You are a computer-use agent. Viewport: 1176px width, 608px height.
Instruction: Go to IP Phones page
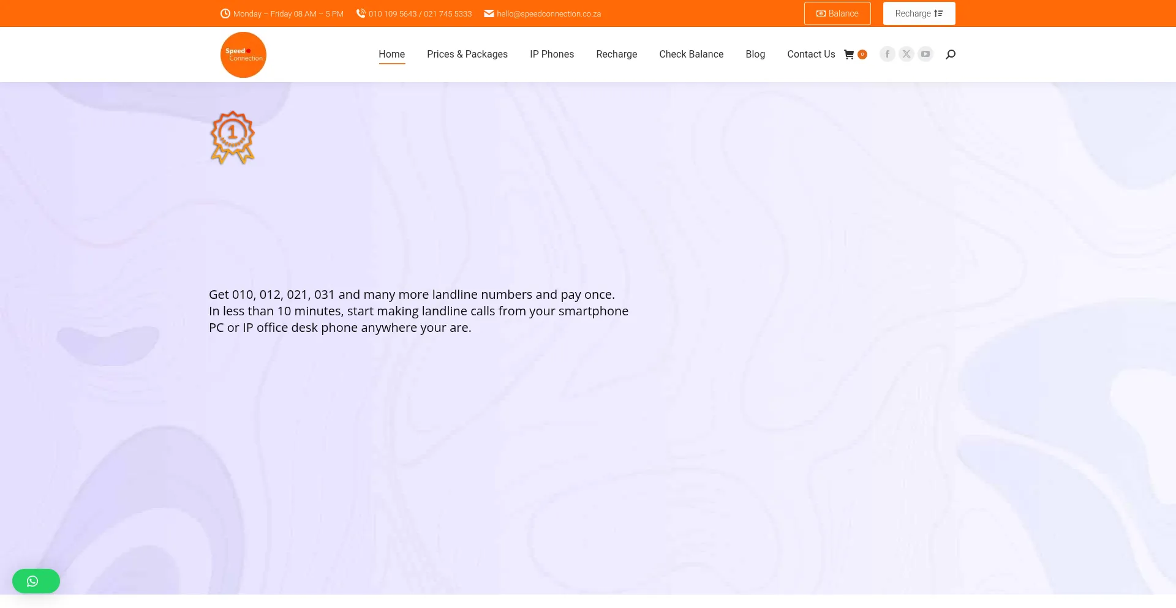[551, 54]
